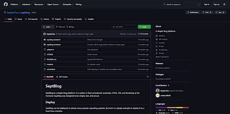Open the Contributors section link

(162, 85)
